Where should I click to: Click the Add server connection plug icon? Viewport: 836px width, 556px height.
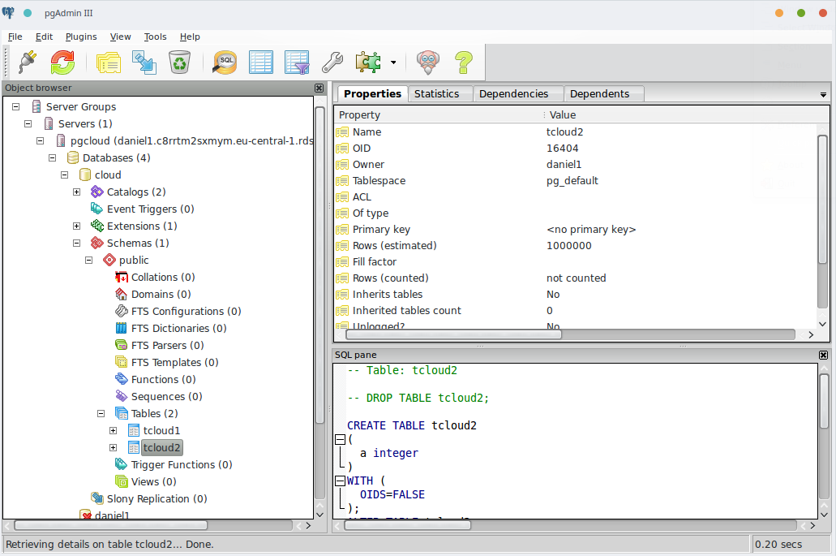click(28, 62)
